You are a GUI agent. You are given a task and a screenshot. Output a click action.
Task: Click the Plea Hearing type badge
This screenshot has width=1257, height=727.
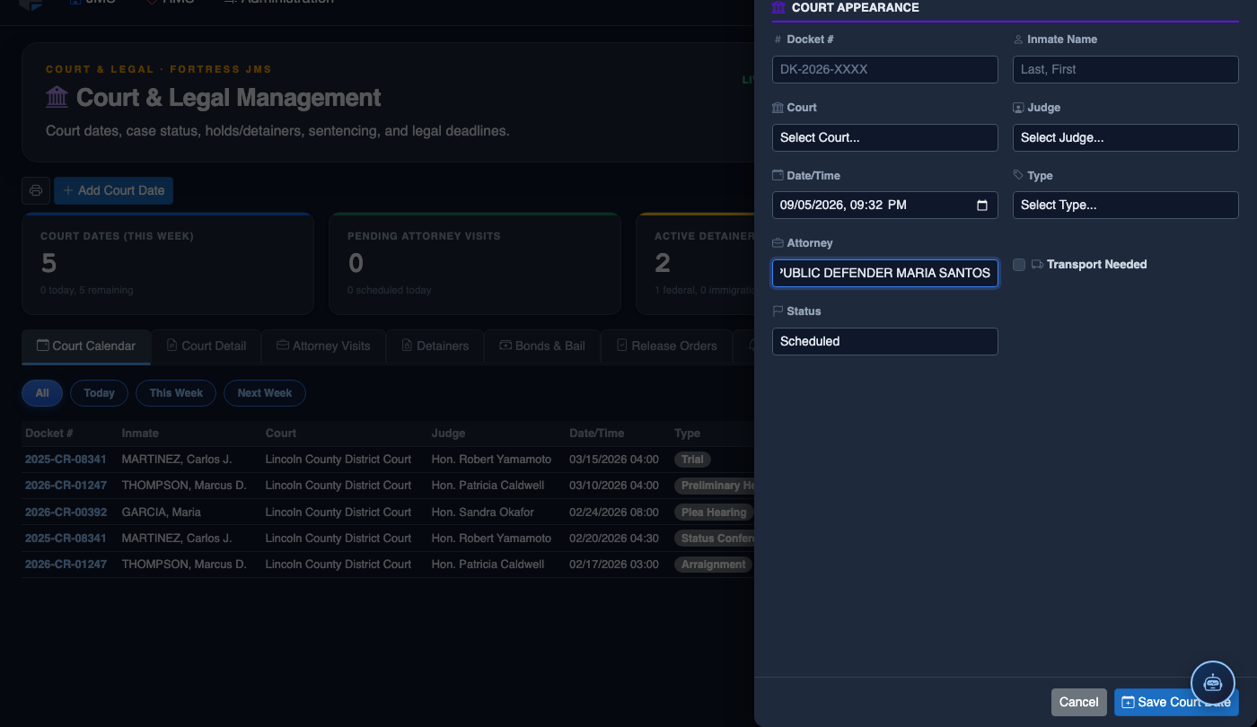[x=714, y=512]
